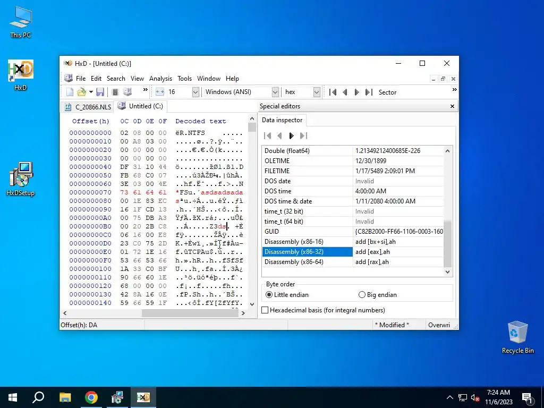Open the View menu
The width and height of the screenshot is (544, 408).
(137, 79)
